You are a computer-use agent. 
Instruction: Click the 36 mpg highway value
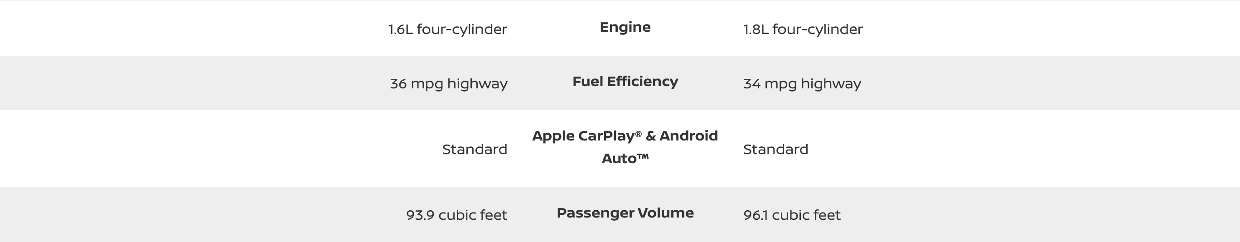pos(449,84)
